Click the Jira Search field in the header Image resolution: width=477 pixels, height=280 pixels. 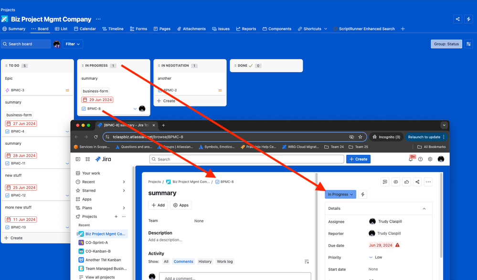247,159
